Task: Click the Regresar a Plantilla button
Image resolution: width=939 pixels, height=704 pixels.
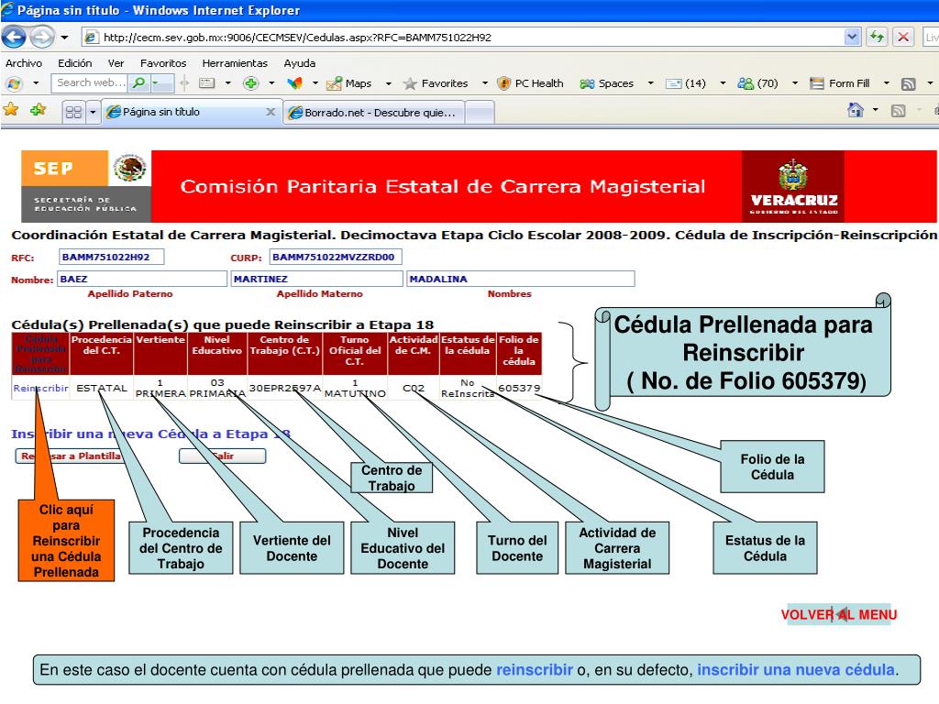Action: [71, 456]
